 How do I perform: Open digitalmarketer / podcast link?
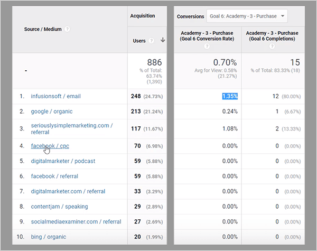(63, 161)
